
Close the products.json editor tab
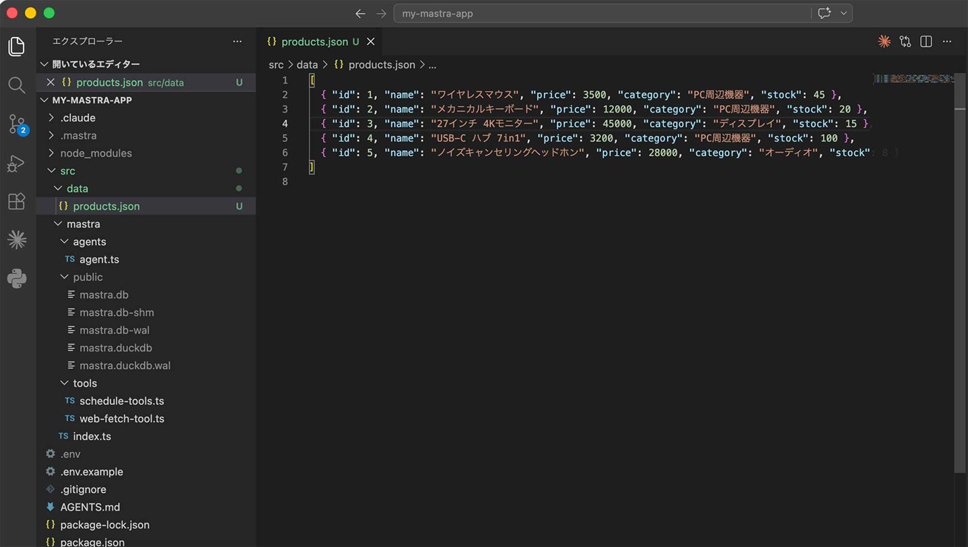(x=370, y=42)
